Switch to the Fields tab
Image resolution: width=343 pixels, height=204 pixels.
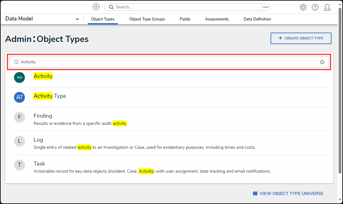point(185,19)
